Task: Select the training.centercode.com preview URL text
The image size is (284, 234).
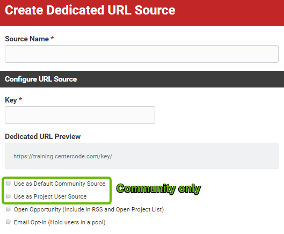Action: point(63,156)
